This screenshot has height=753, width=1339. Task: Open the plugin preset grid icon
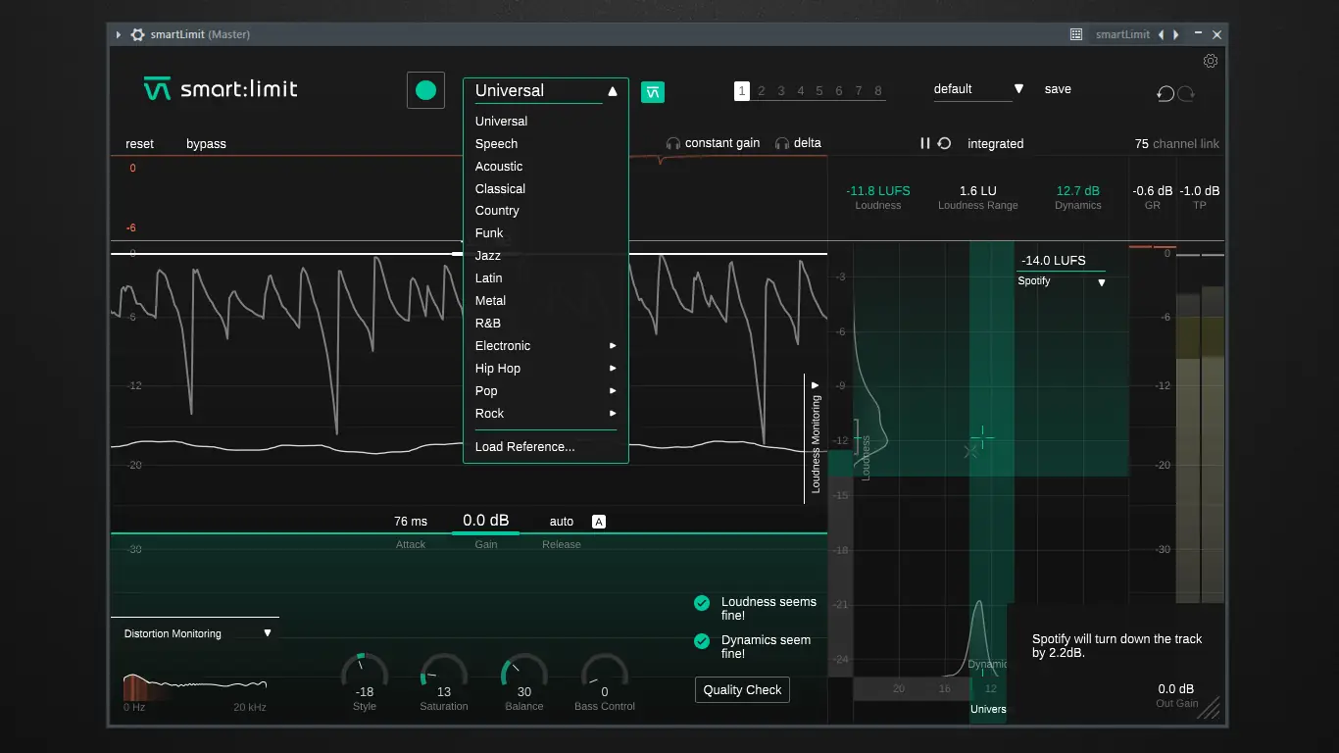click(1075, 34)
